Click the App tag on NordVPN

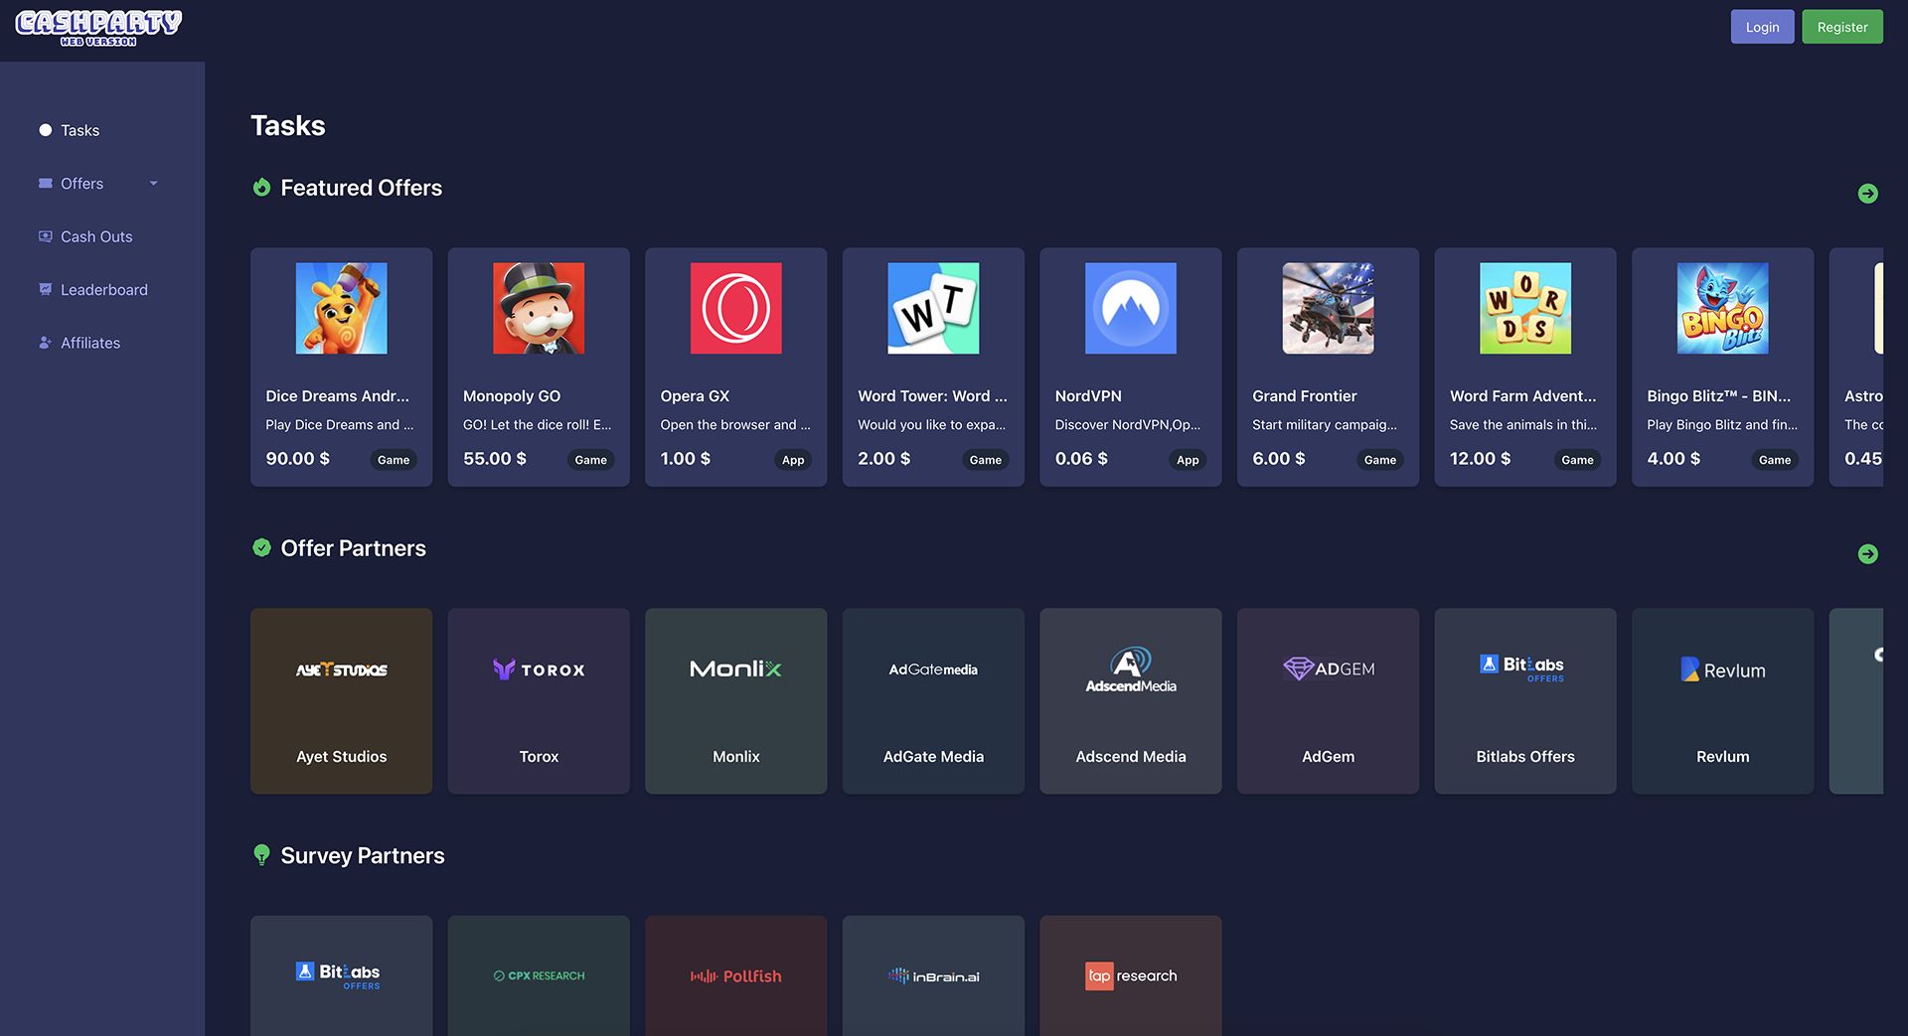(x=1188, y=460)
